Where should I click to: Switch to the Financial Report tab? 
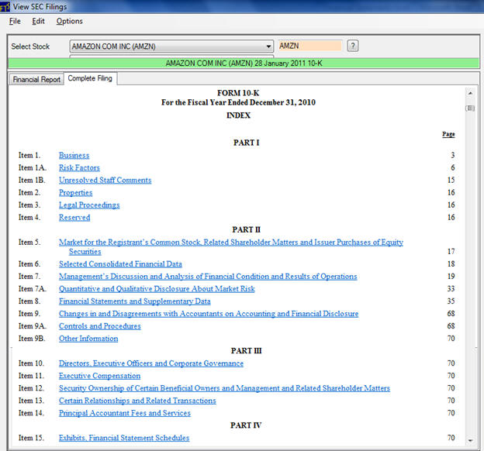(x=36, y=79)
